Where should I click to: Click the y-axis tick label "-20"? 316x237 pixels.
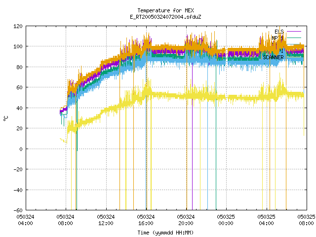click(18, 169)
